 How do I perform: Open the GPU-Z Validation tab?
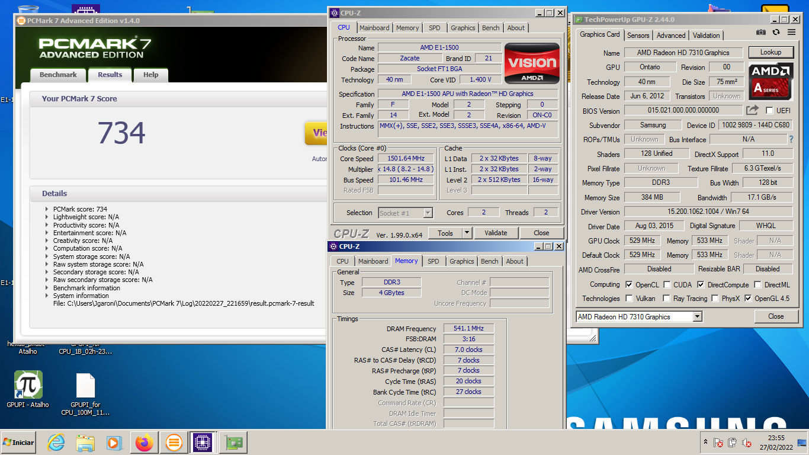click(x=707, y=36)
